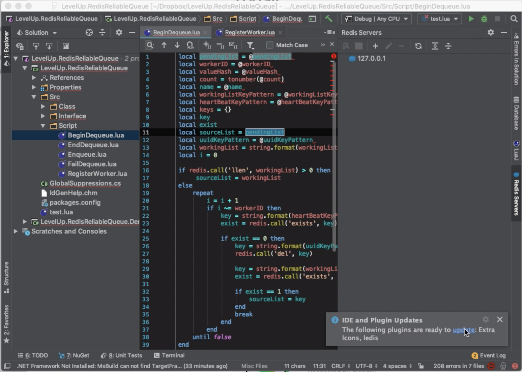
Task: Run the test.lua configuration
Action: pyautogui.click(x=471, y=19)
